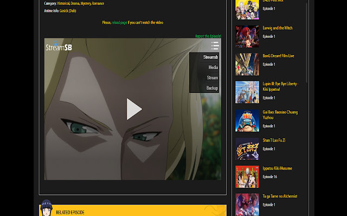
Task: Open Gui Bao: Baoxiao Chuang Yuzhou title
Action: [x=280, y=114]
